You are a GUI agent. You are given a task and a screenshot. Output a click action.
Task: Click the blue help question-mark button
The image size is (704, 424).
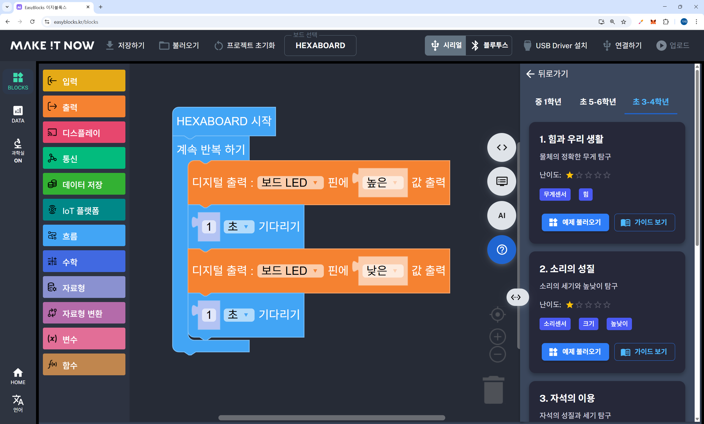pos(501,249)
